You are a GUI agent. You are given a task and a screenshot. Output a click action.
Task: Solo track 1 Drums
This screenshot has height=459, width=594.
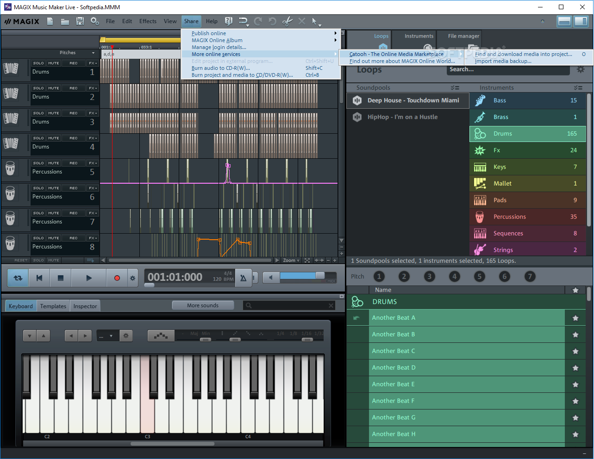click(x=38, y=63)
